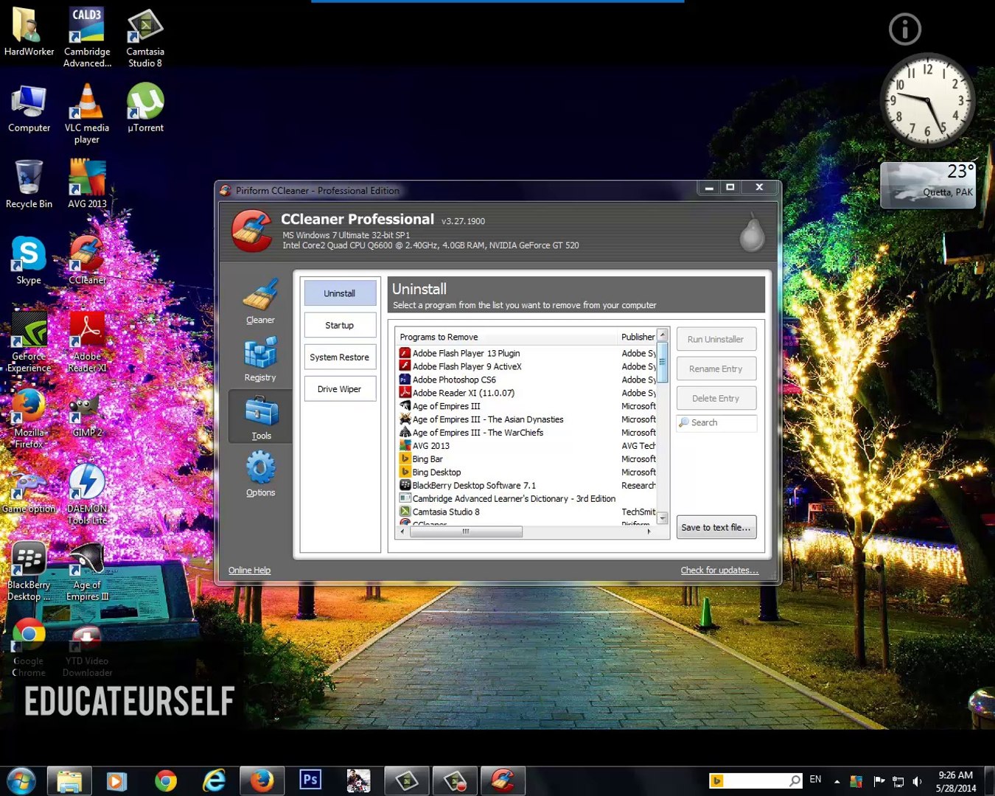Open the Cleaner section in CCleaner sidebar
The image size is (995, 796).
coord(260,301)
